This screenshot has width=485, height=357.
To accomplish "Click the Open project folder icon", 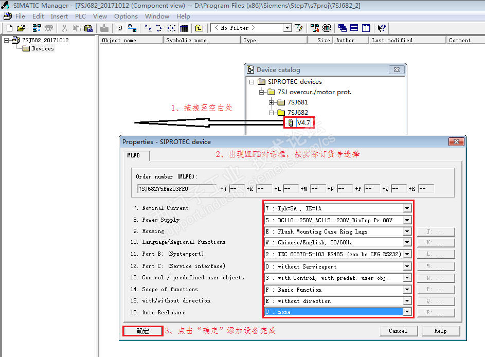I will pyautogui.click(x=21, y=28).
